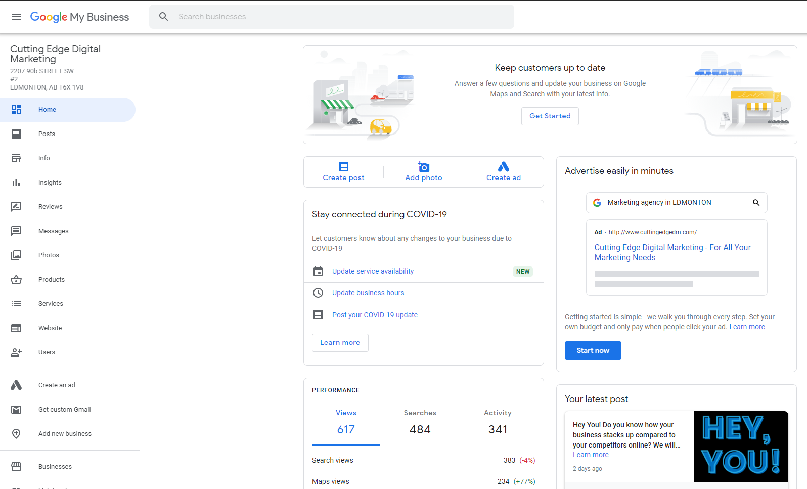Click the Google My Business logo
807x489 pixels.
[x=79, y=17]
